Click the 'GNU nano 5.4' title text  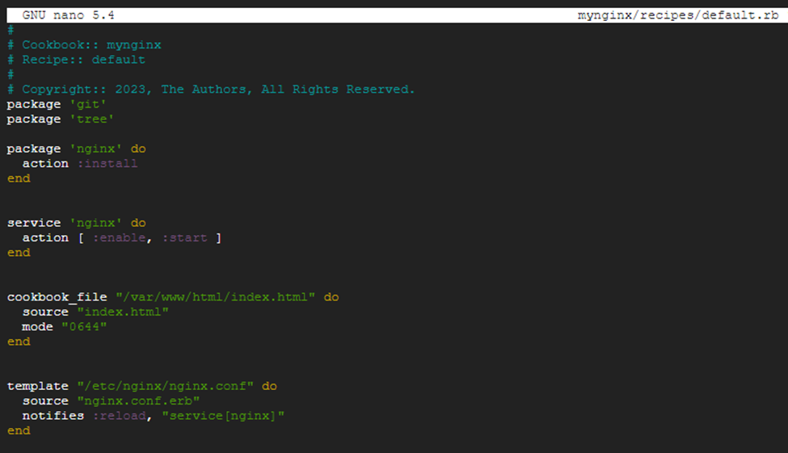pyautogui.click(x=69, y=15)
